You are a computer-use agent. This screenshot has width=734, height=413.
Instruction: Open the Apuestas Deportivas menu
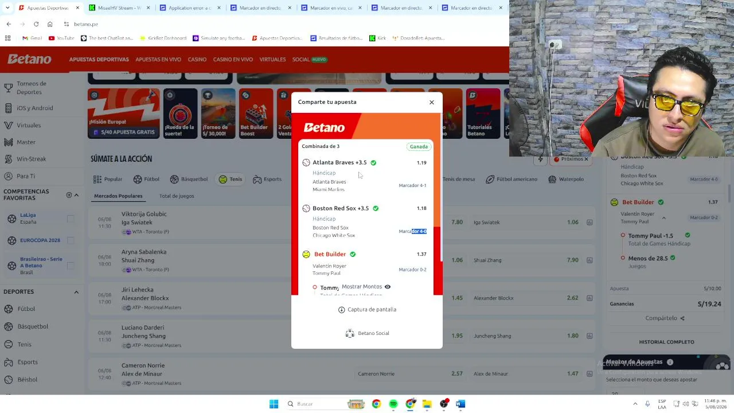(99, 60)
